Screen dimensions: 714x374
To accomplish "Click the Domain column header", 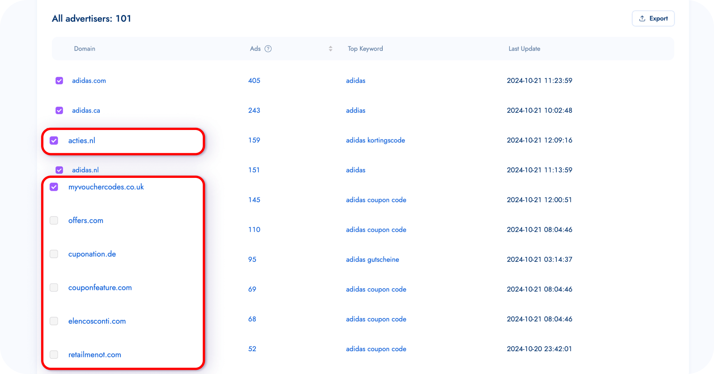I will [85, 49].
